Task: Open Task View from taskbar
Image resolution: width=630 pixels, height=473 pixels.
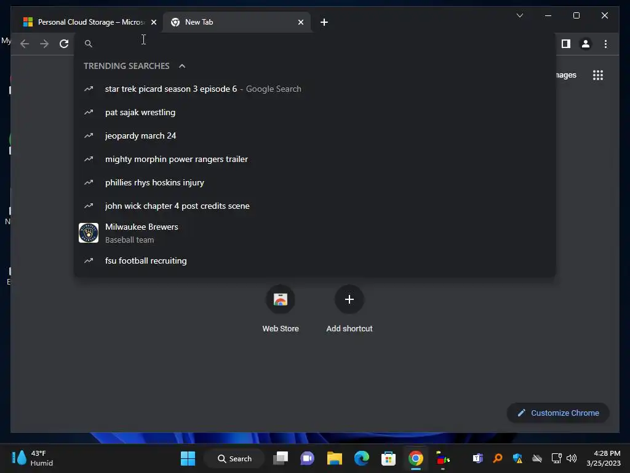Action: (x=281, y=458)
